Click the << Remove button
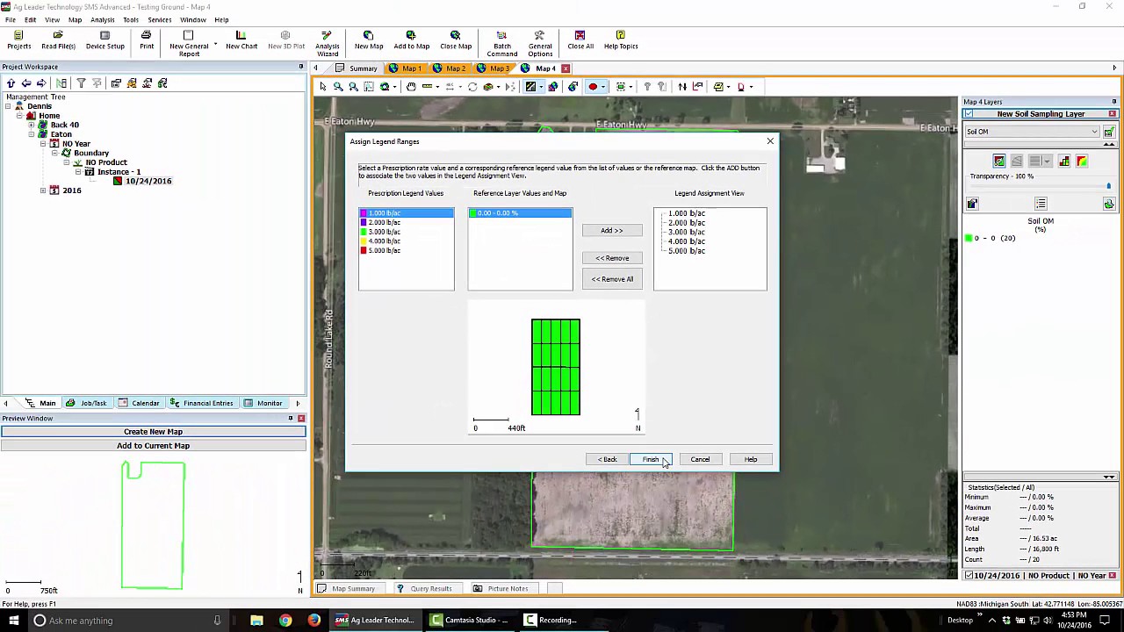This screenshot has height=632, width=1124. coord(612,258)
